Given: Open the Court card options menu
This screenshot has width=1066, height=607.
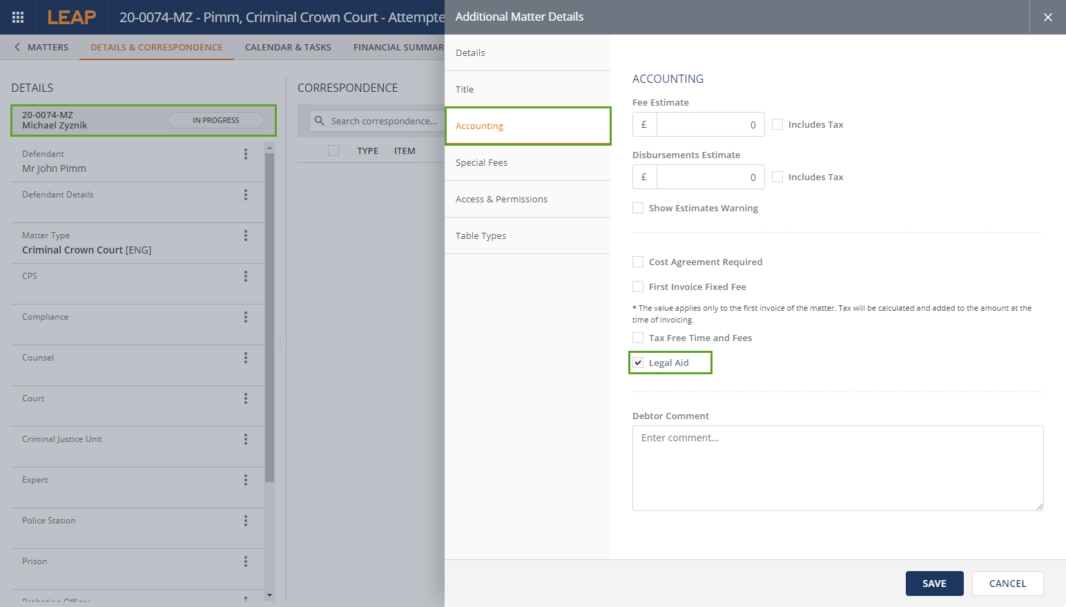Looking at the screenshot, I should (245, 398).
